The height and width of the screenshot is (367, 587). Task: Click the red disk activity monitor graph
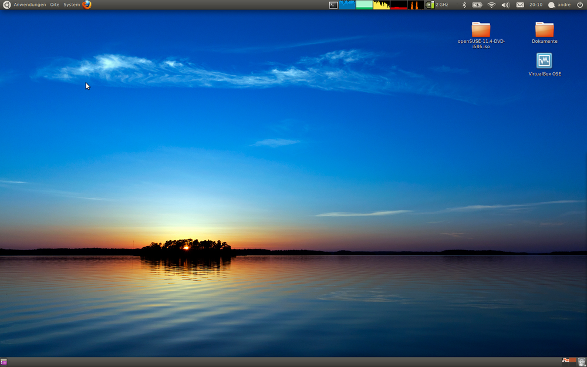coord(398,5)
